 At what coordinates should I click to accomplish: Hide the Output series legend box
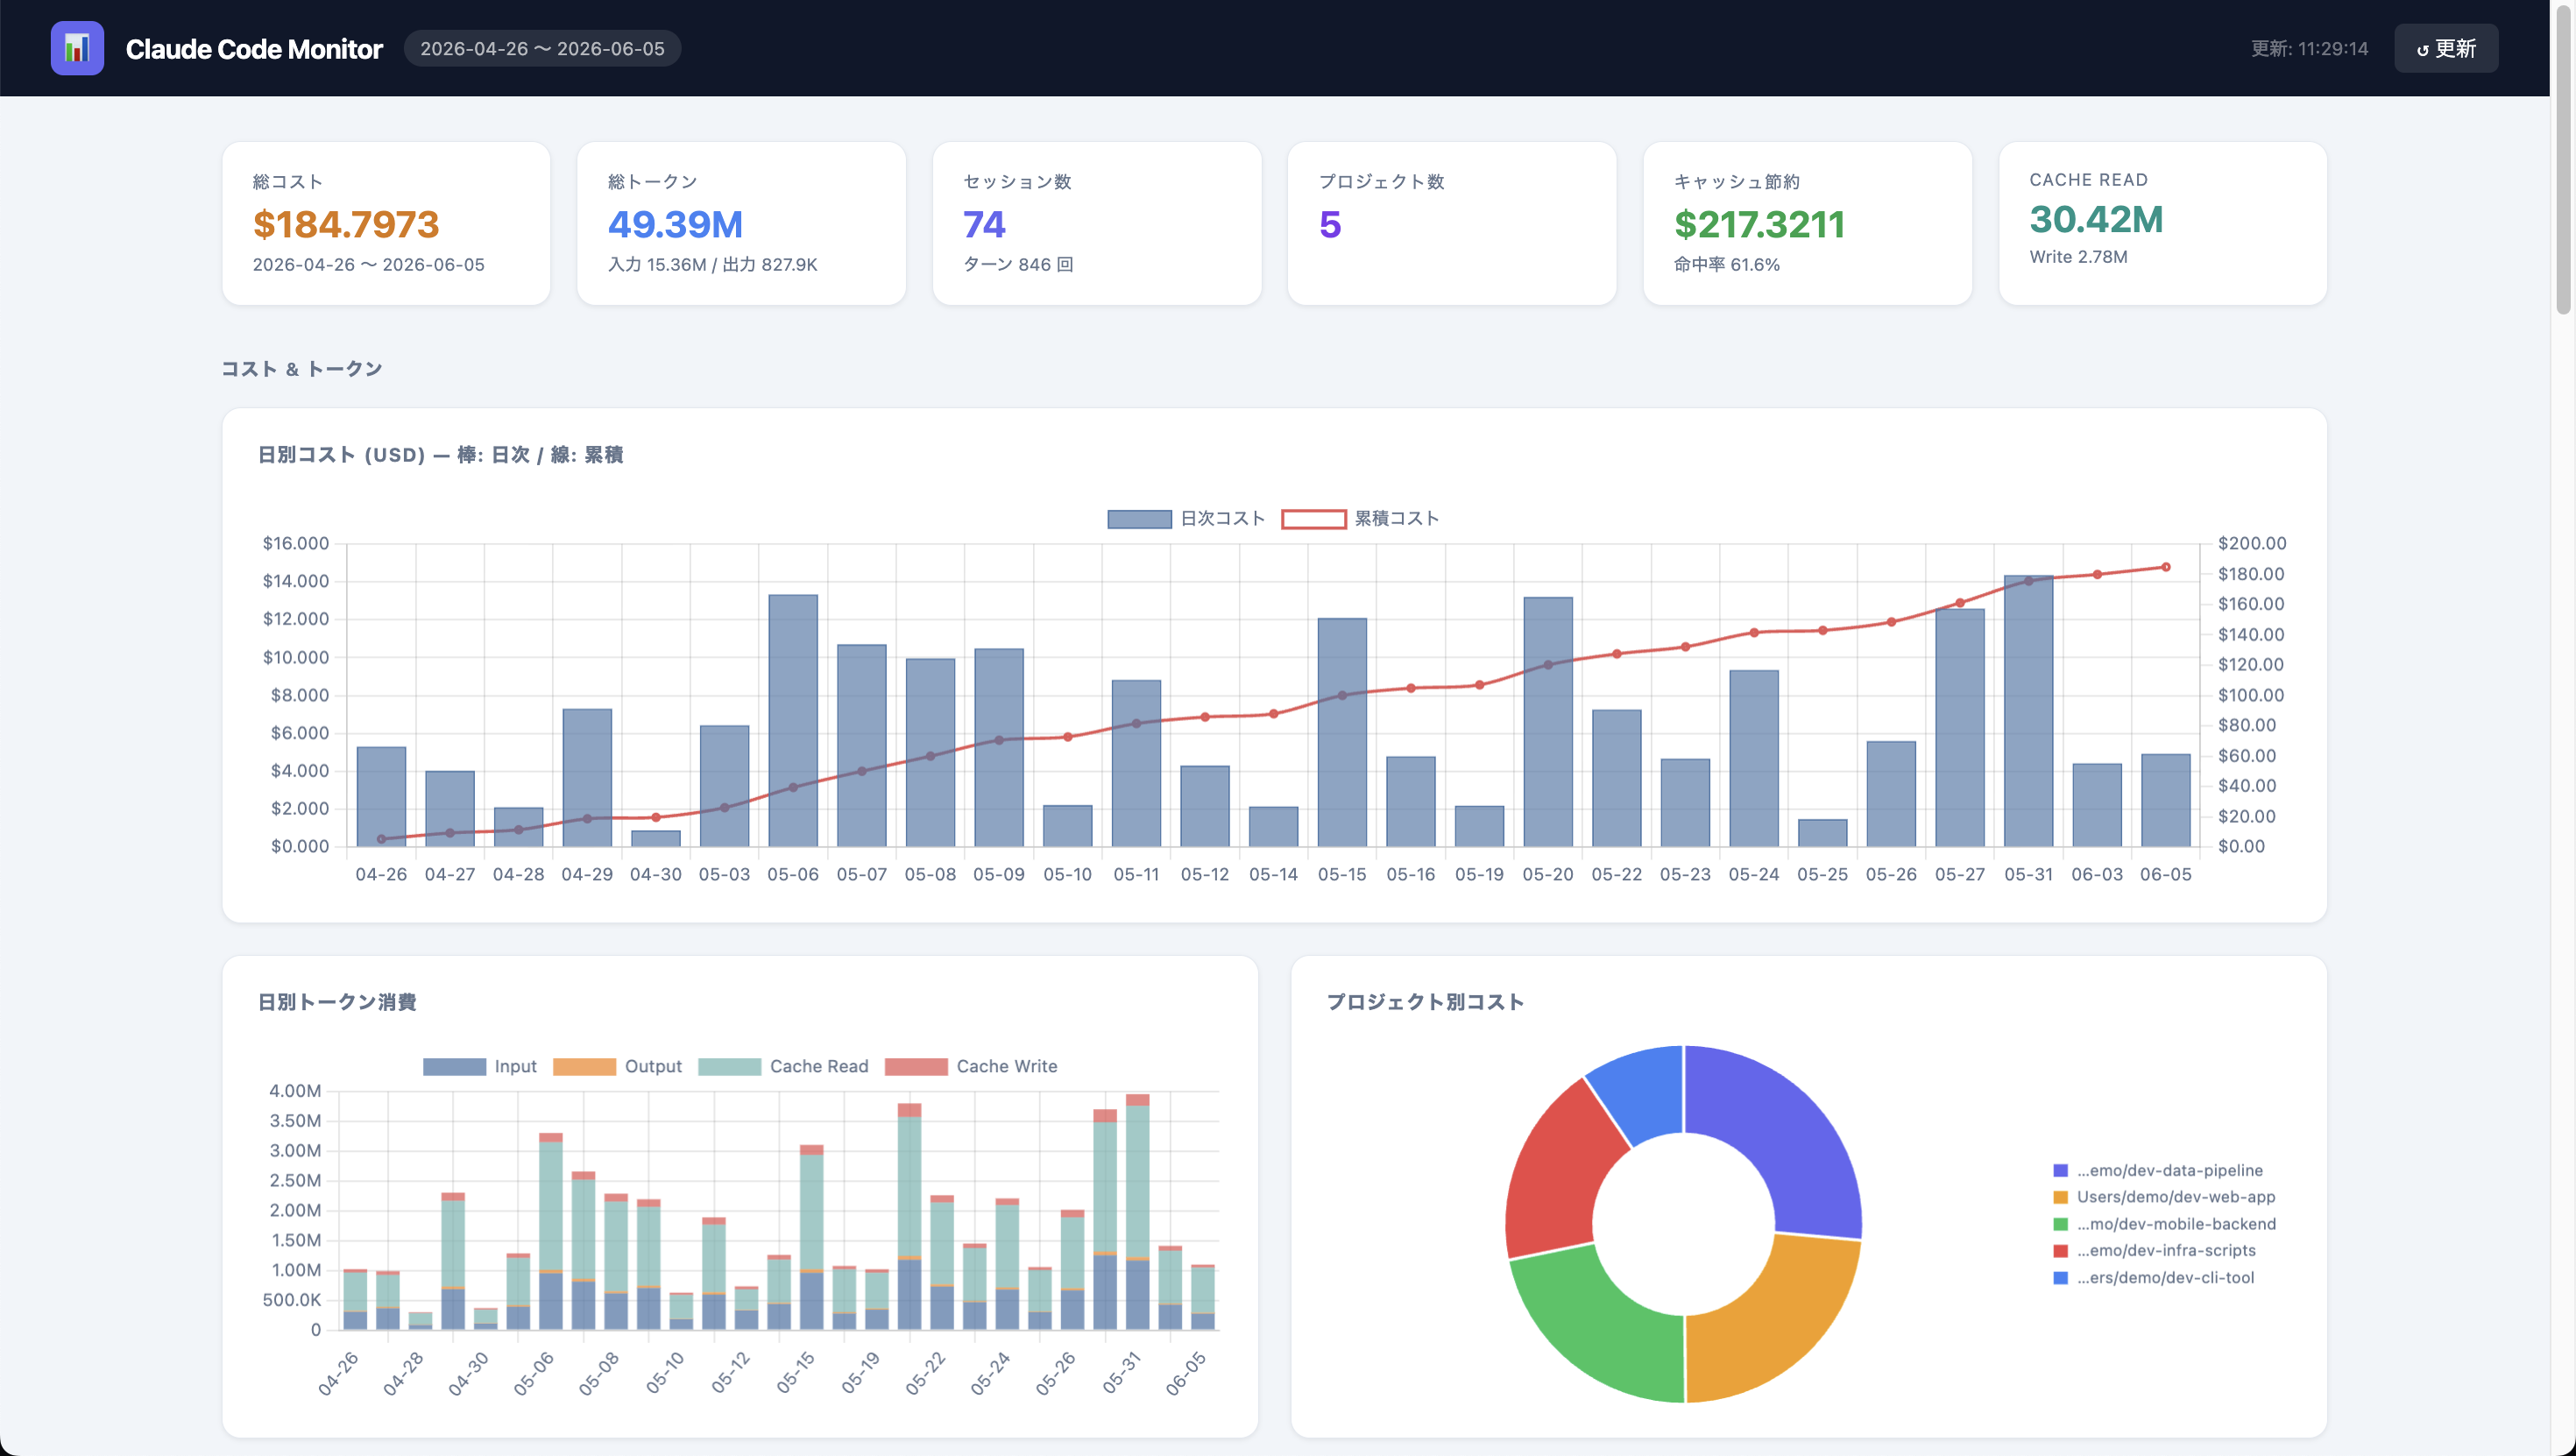(x=584, y=1066)
